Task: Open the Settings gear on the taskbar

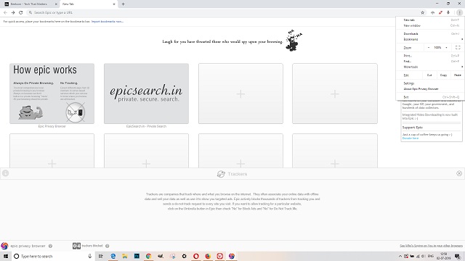Action: tap(184, 256)
